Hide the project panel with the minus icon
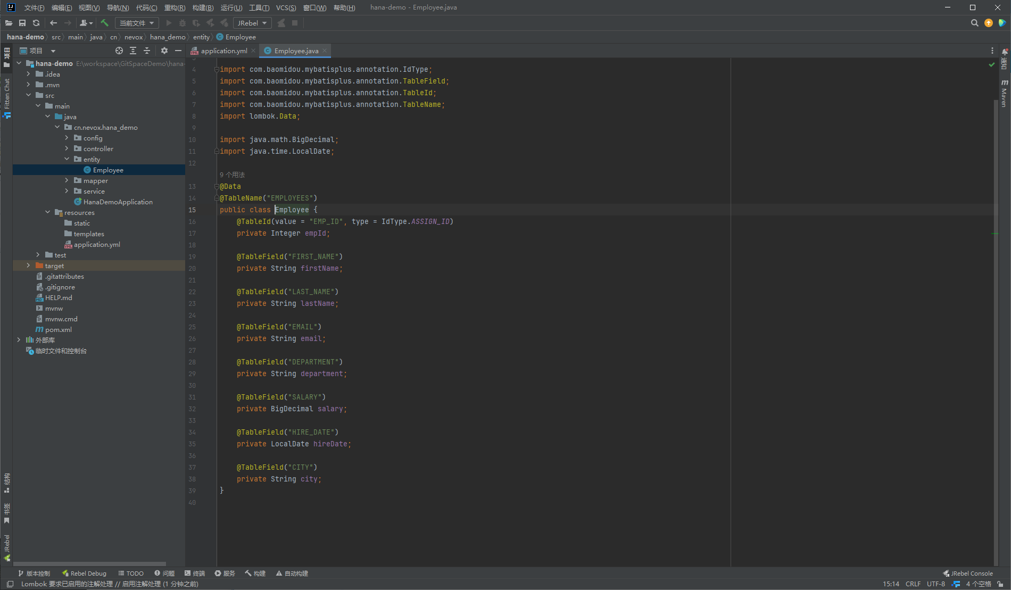This screenshot has width=1011, height=590. (178, 51)
